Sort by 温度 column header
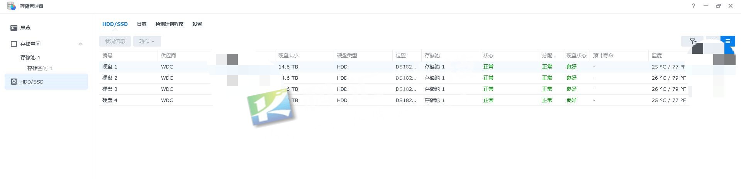The height and width of the screenshot is (179, 741). tap(657, 55)
